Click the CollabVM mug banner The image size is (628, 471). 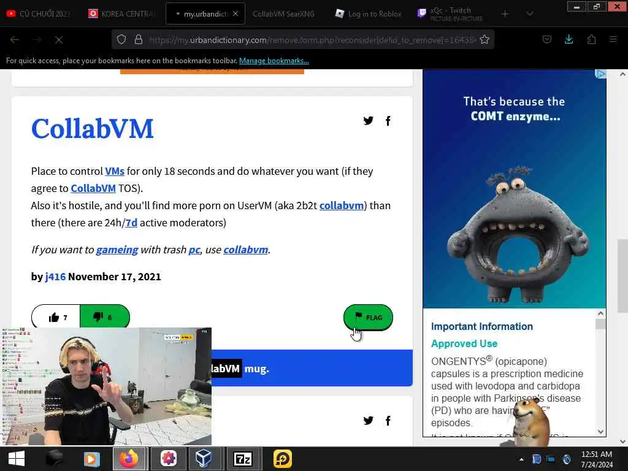(312, 368)
